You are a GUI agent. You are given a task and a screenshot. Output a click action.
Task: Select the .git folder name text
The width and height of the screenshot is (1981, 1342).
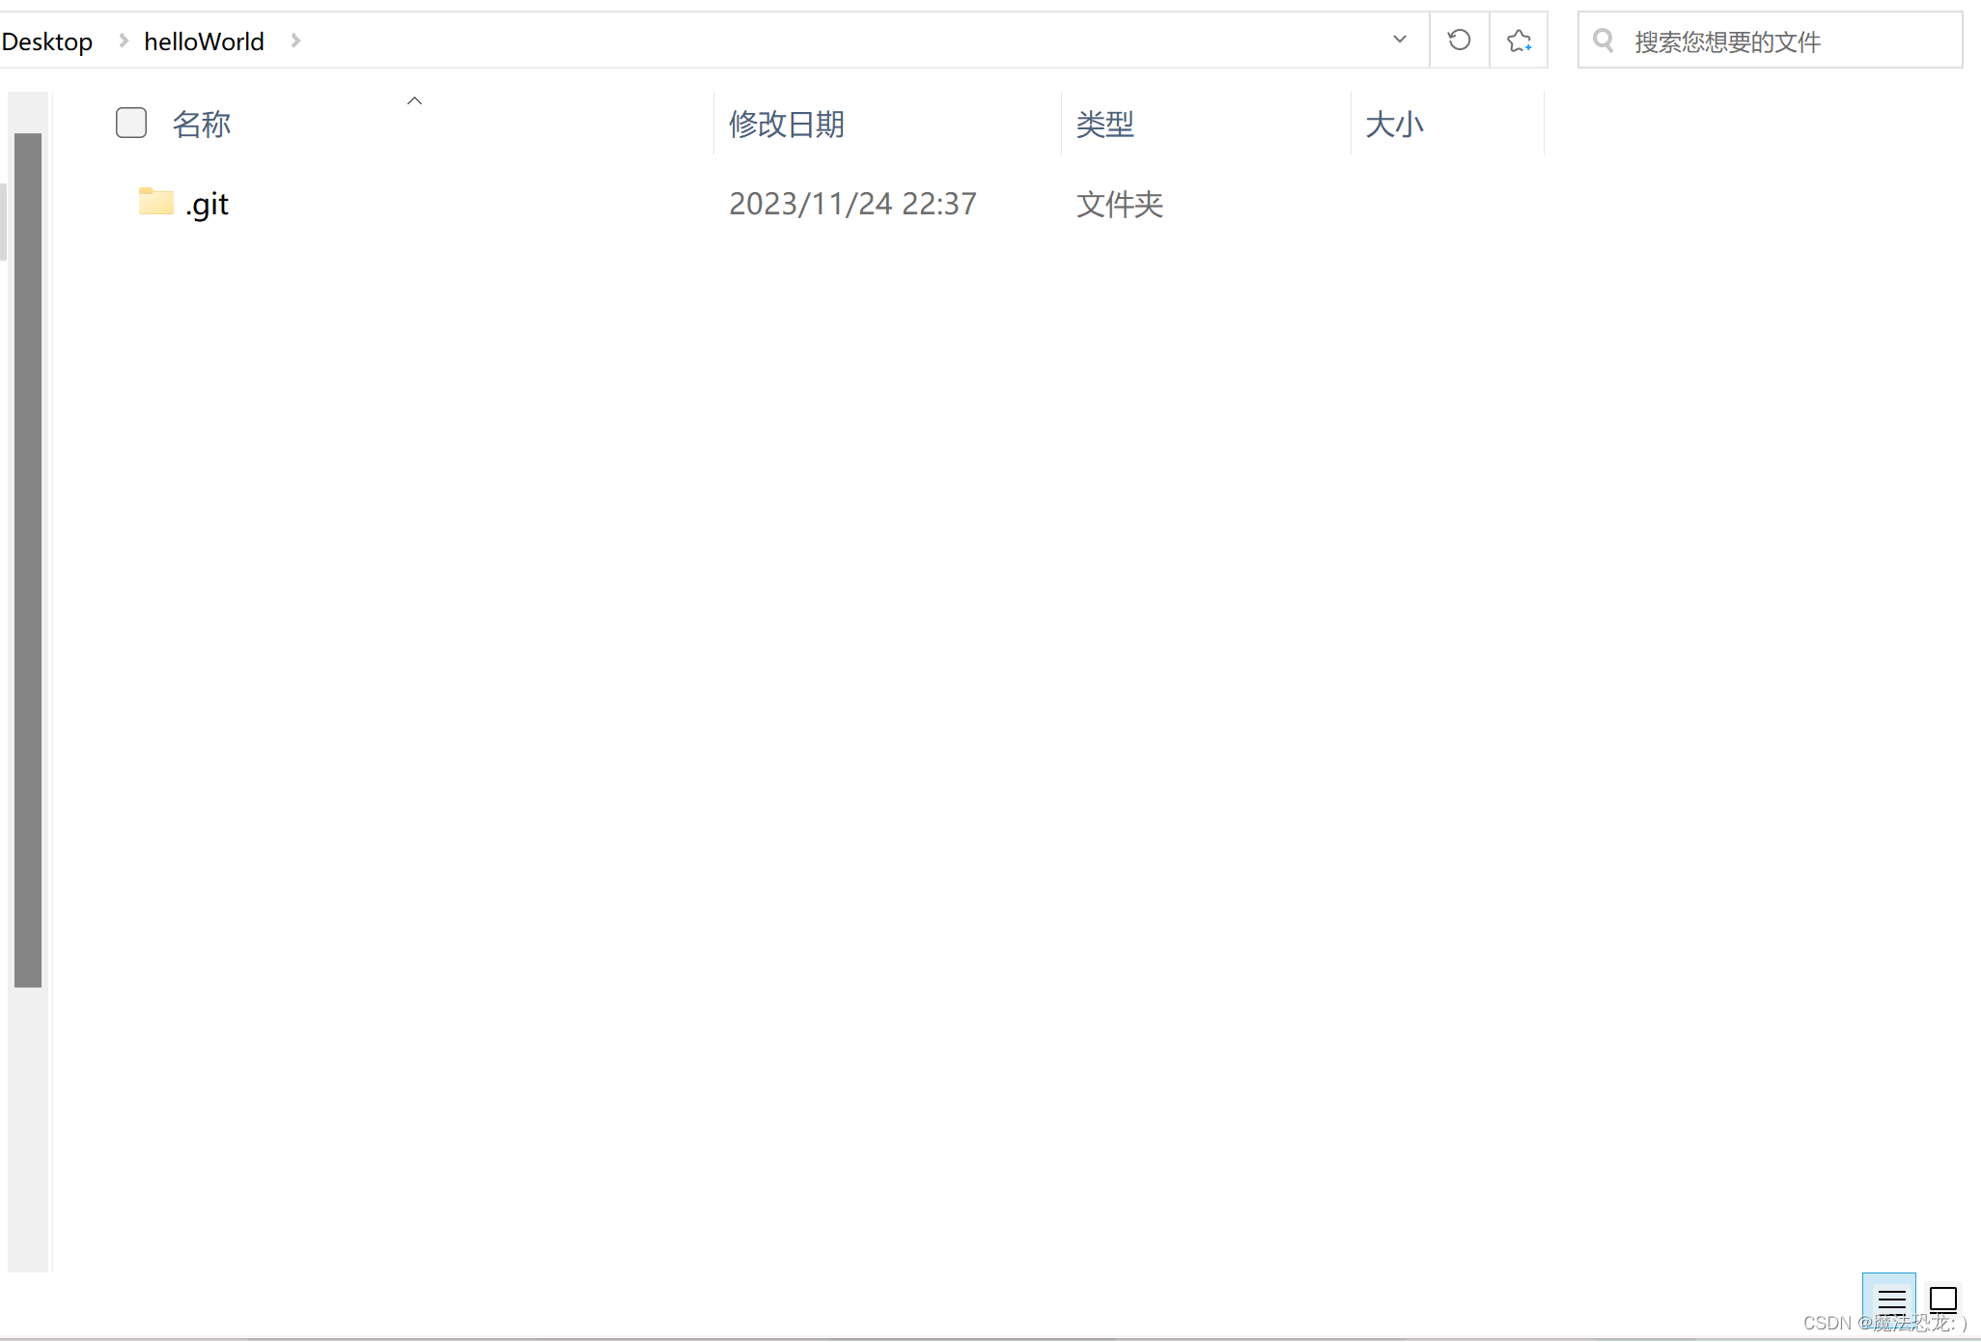tap(208, 204)
